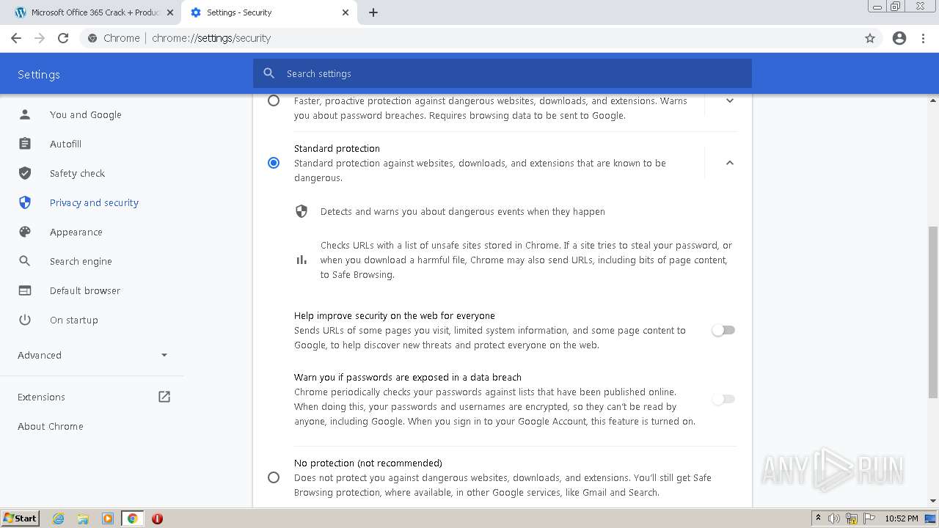Open the Chrome three-dot menu
The width and height of the screenshot is (939, 528).
click(924, 38)
